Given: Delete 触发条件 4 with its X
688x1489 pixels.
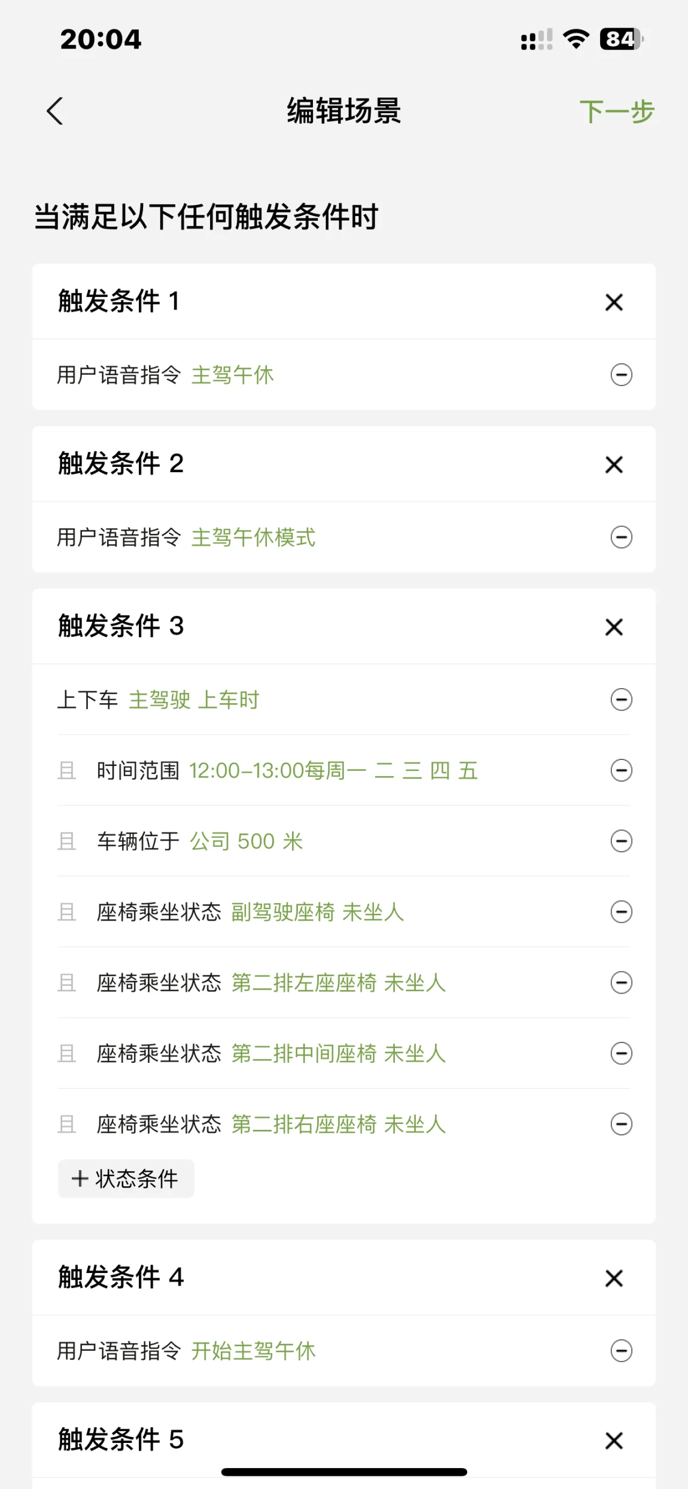Looking at the screenshot, I should (x=614, y=1278).
